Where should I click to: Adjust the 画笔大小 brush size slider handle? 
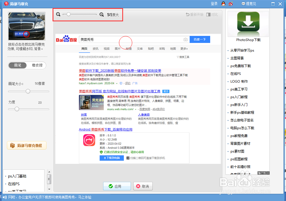tap(28, 91)
